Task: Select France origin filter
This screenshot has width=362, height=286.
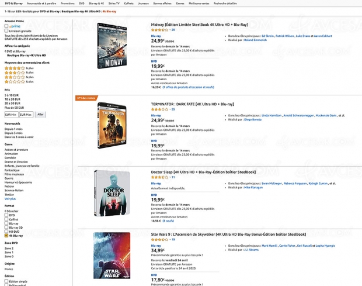Action: pyautogui.click(x=9, y=269)
